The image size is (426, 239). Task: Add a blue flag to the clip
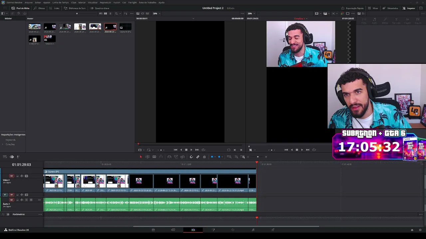pyautogui.click(x=212, y=157)
